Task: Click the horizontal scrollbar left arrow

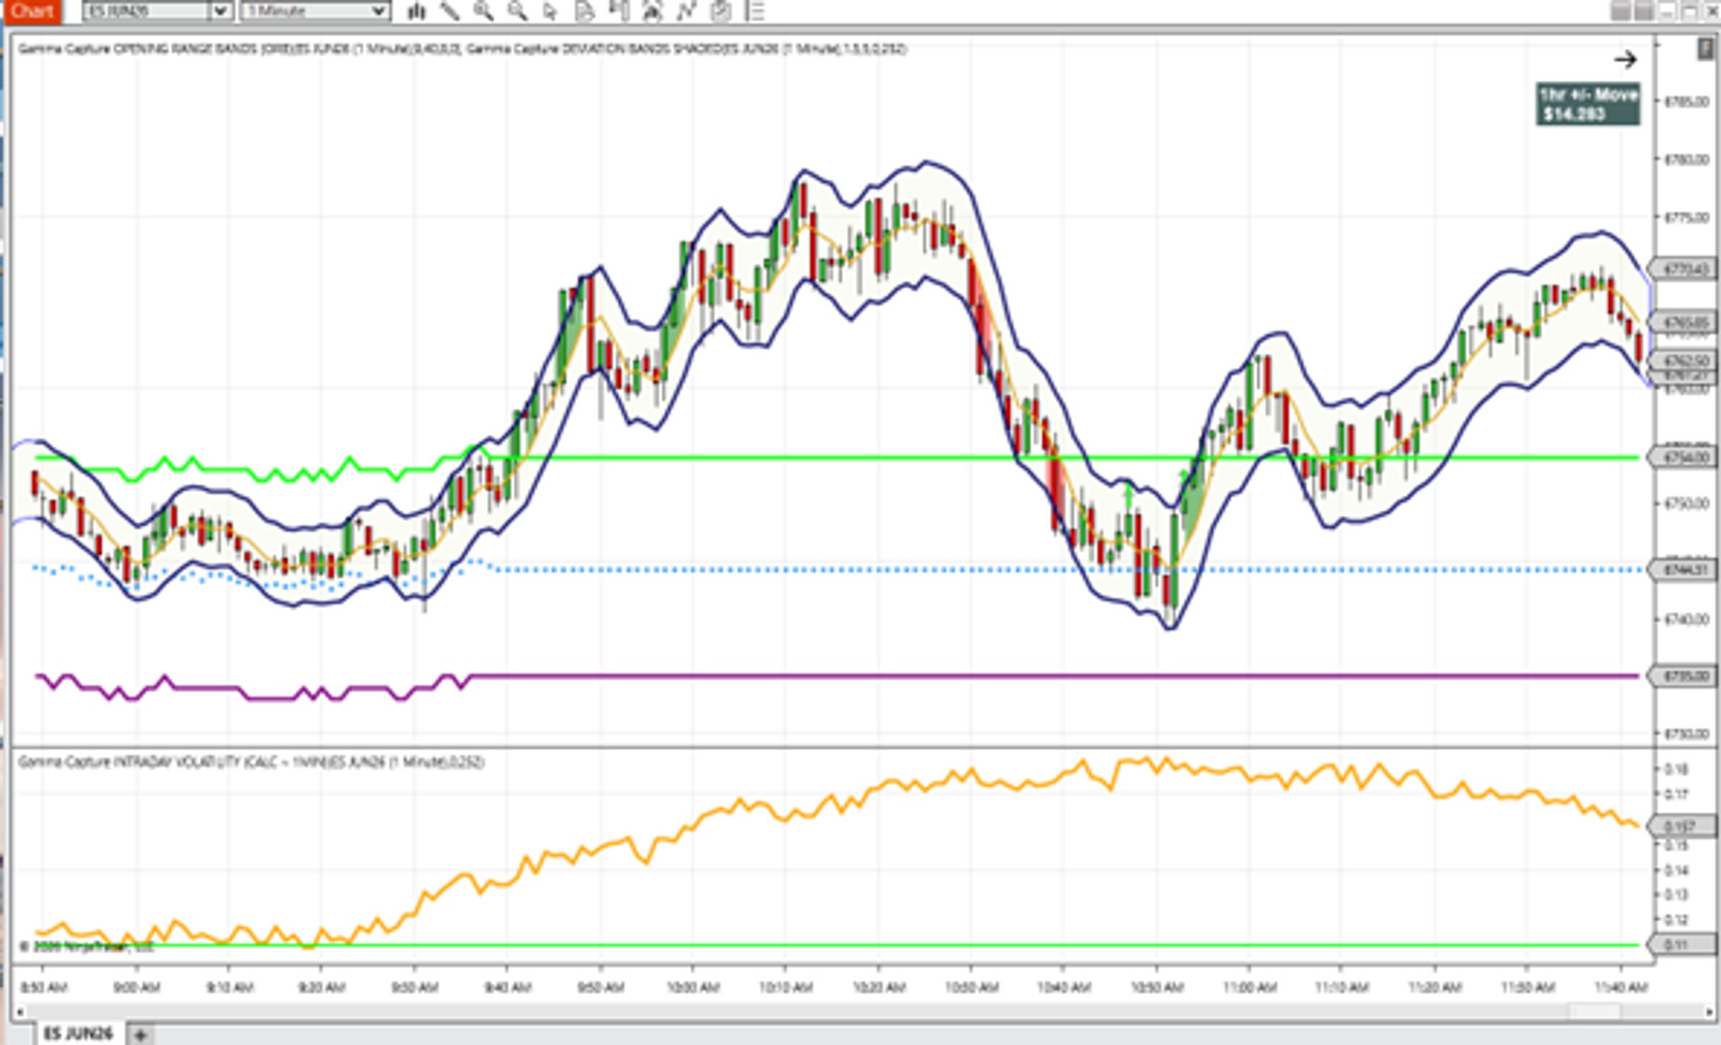Action: pos(20,1012)
